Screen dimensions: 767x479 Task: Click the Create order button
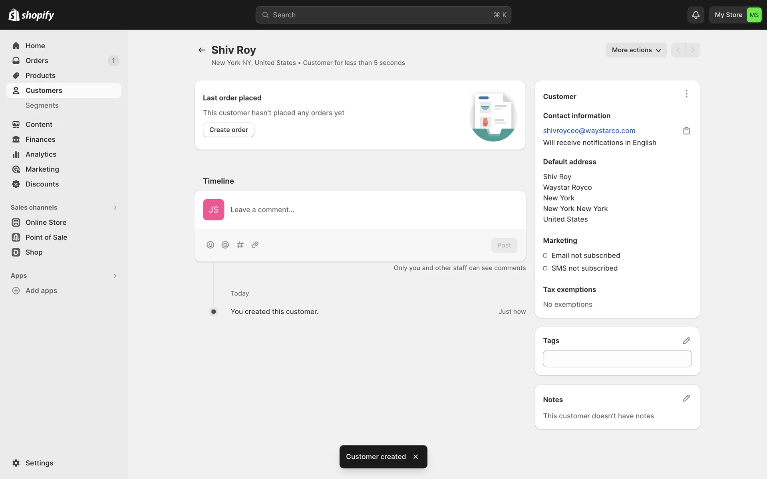(x=229, y=130)
